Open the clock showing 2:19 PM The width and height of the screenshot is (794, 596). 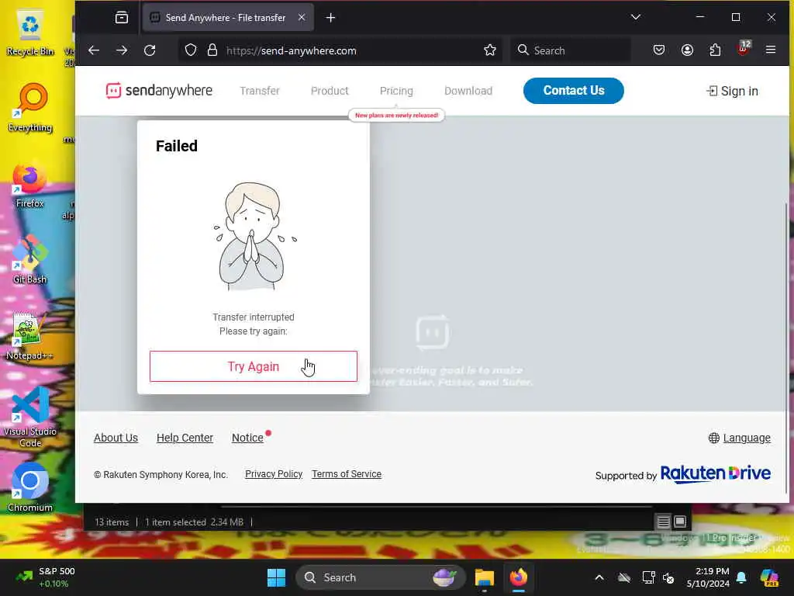[708, 577]
